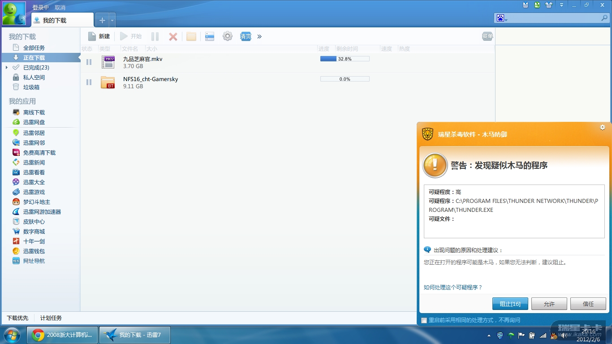Click the 32.8% progress bar
This screenshot has width=612, height=344.
[x=345, y=59]
